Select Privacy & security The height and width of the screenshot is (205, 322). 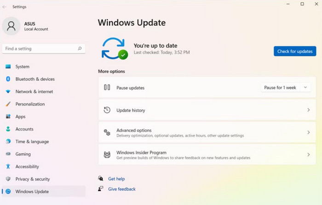(x=44, y=179)
